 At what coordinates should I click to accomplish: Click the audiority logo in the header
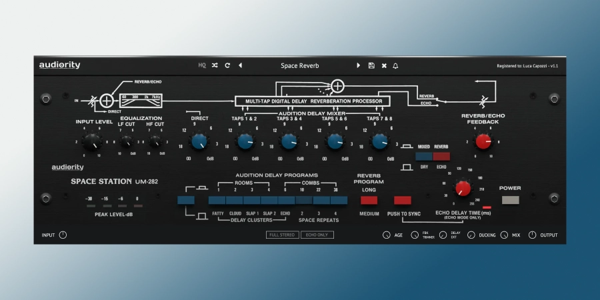(60, 65)
